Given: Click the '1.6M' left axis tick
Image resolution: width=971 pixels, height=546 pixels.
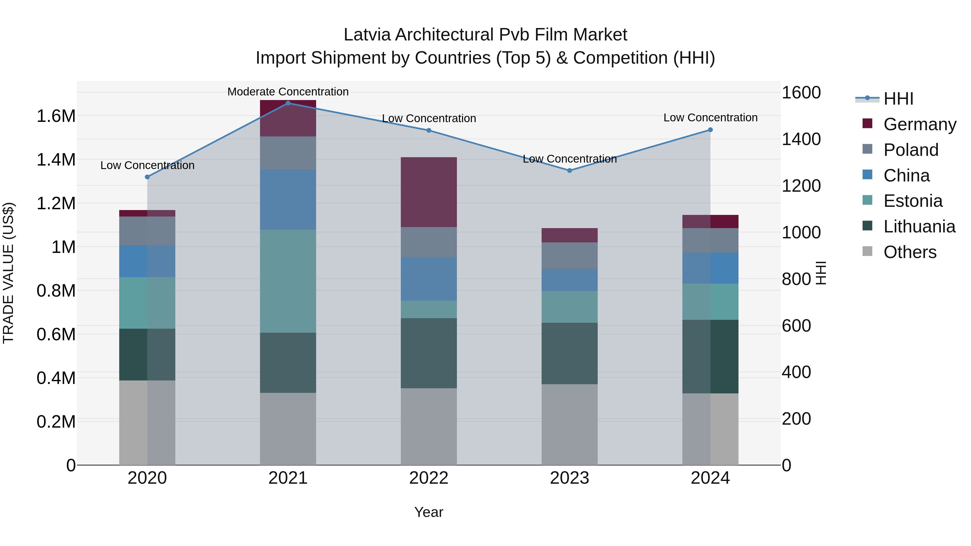Looking at the screenshot, I should point(56,116).
